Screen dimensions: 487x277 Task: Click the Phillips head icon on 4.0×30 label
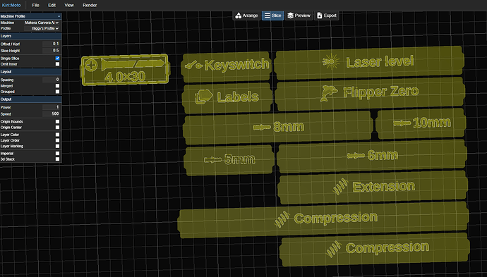[91, 66]
